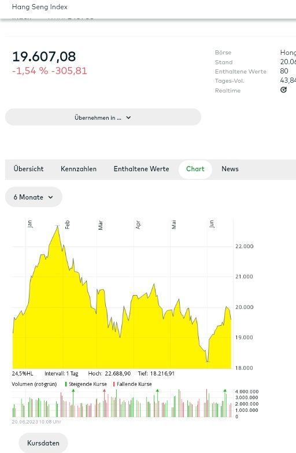The width and height of the screenshot is (296, 453).
Task: Switch to the Übersicht tab
Action: tap(28, 169)
